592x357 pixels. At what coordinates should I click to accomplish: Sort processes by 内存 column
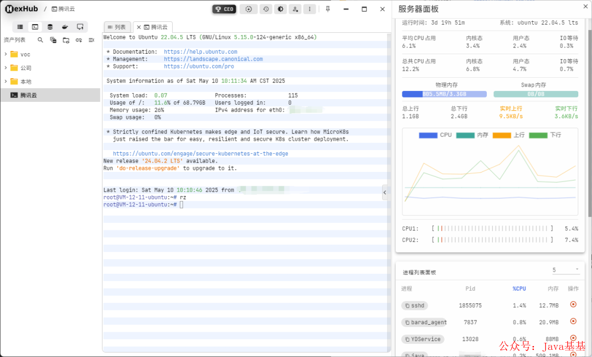pos(553,289)
